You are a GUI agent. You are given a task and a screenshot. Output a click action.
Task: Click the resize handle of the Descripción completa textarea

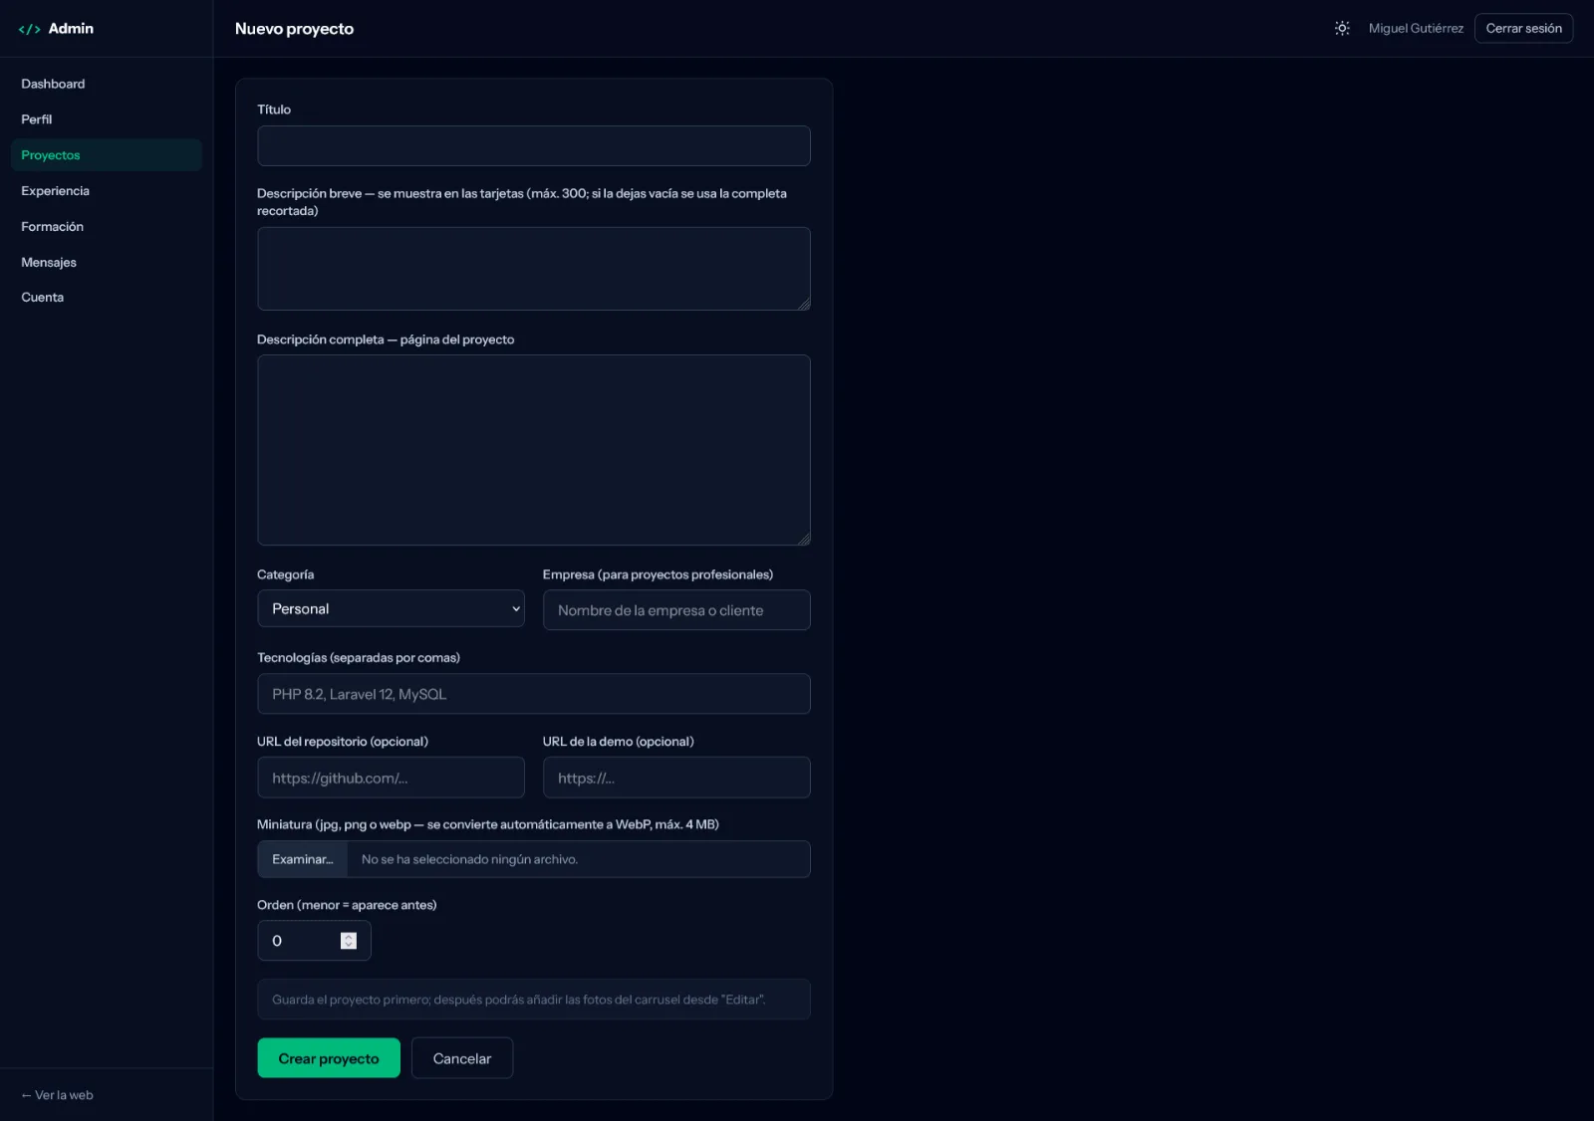pos(804,539)
